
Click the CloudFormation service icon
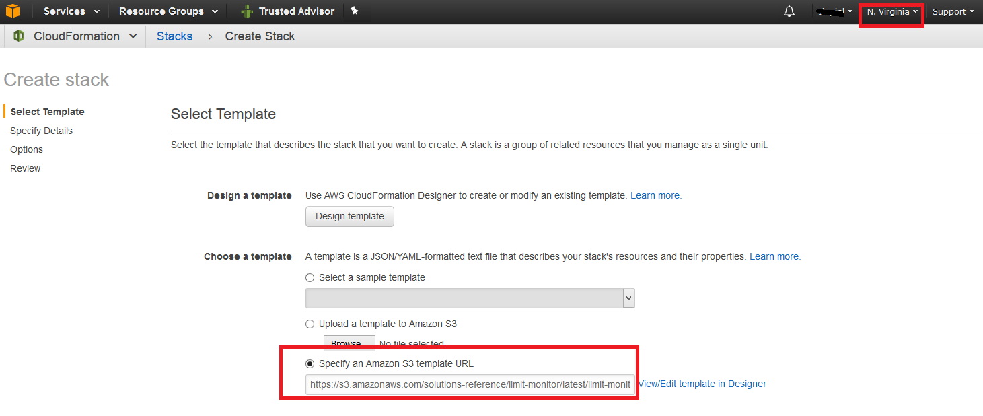[19, 36]
